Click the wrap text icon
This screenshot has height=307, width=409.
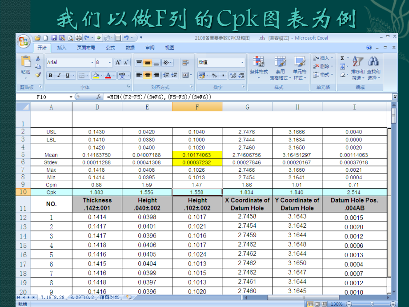[x=185, y=63]
